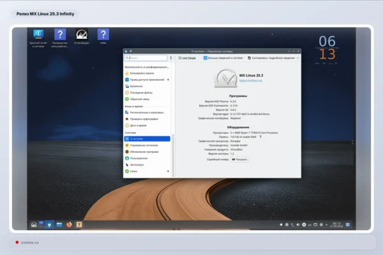The height and width of the screenshot is (255, 383).
Task: Focus the settings search field
Action: [x=146, y=58]
